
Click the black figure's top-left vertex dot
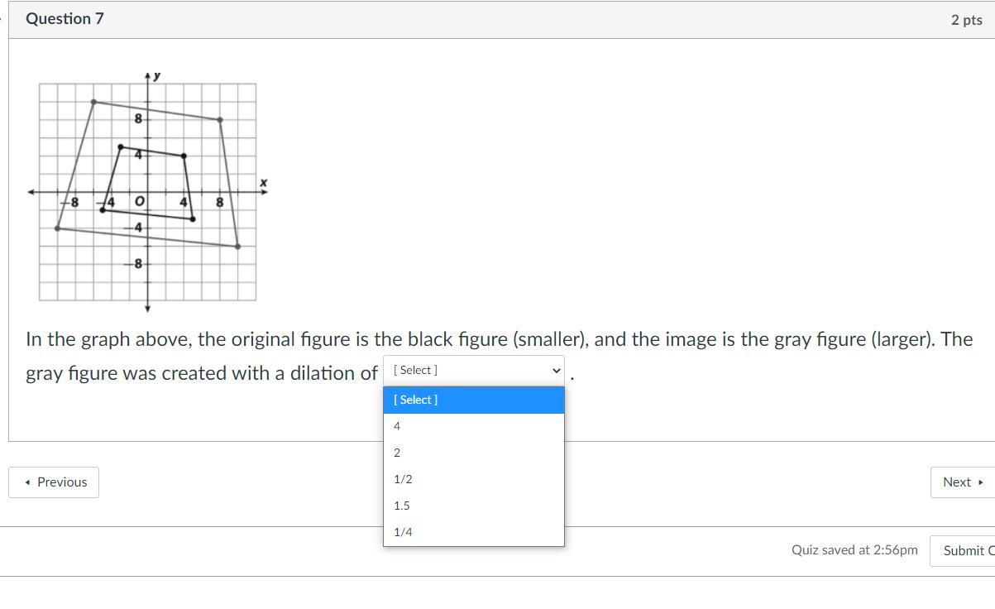pyautogui.click(x=121, y=147)
